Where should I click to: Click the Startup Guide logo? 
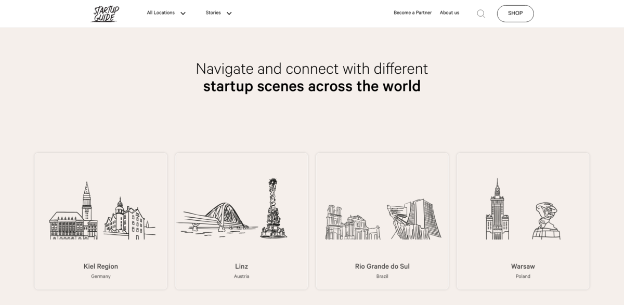[105, 13]
